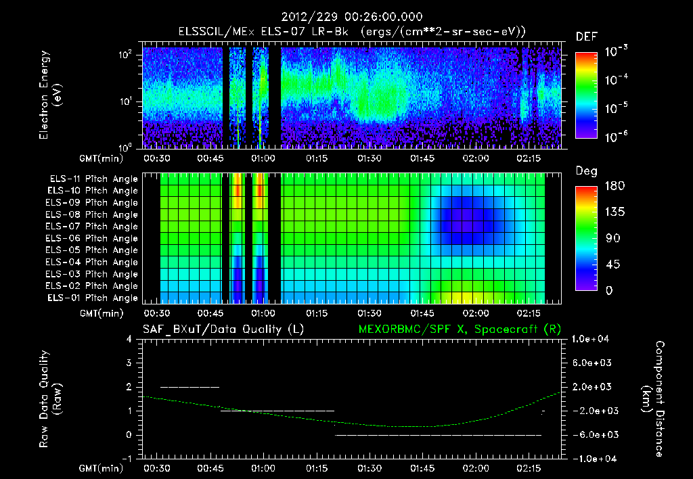Click the 1.0e+04 right axis value
Image resolution: width=693 pixels, height=479 pixels.
(x=591, y=340)
